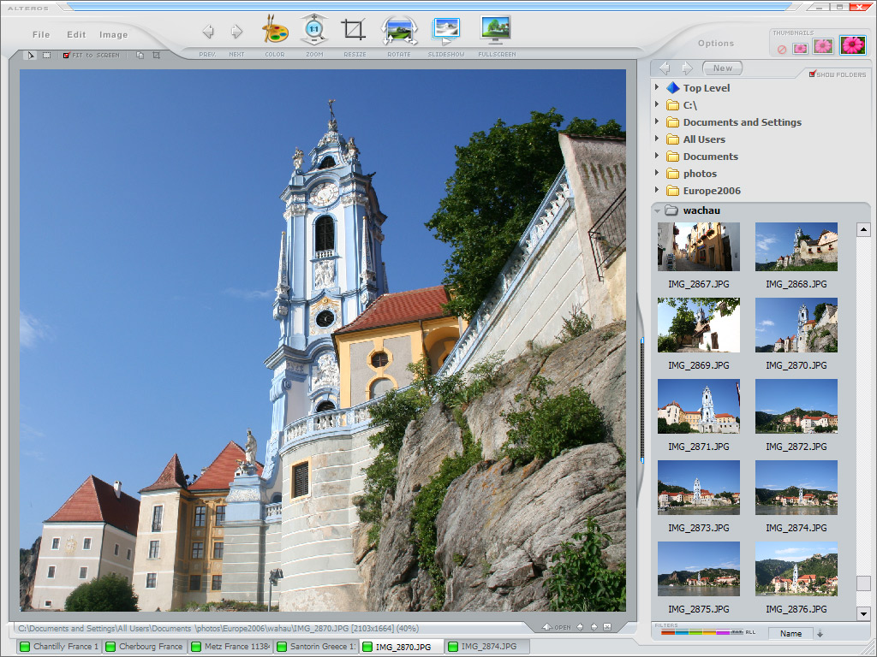The width and height of the screenshot is (877, 657).
Task: Toggle the rectangular selection mode button
Action: click(x=46, y=56)
